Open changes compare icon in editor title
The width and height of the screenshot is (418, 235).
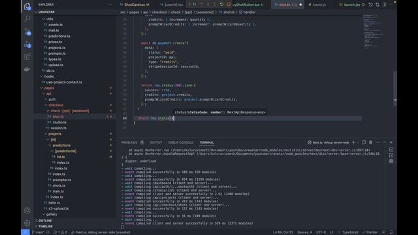point(378,5)
